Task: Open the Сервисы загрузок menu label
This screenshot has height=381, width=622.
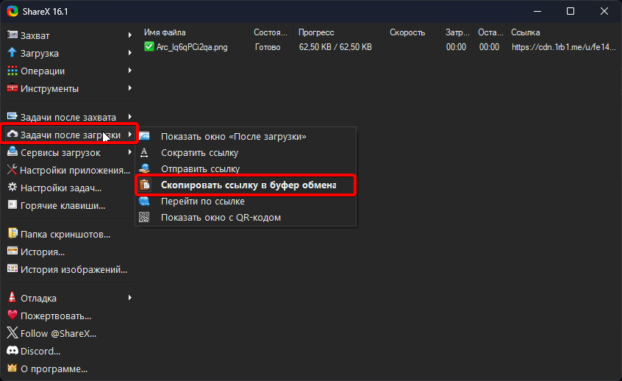Action: coord(60,152)
